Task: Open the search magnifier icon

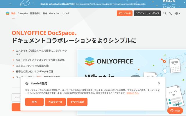Action: pos(165,13)
